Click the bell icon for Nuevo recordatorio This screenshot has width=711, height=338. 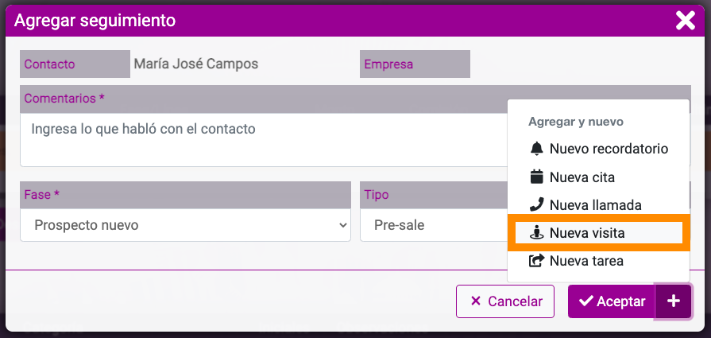click(x=536, y=149)
